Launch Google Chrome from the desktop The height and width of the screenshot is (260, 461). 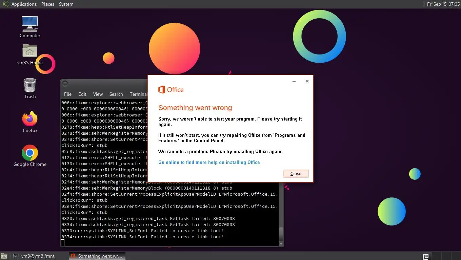30,156
